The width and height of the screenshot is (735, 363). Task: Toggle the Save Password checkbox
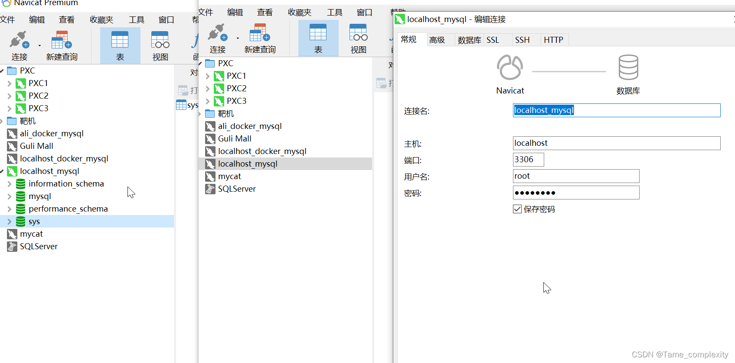[517, 209]
